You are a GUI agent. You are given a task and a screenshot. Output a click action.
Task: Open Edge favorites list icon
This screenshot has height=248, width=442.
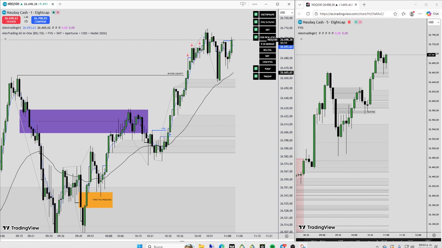[x=403, y=14]
